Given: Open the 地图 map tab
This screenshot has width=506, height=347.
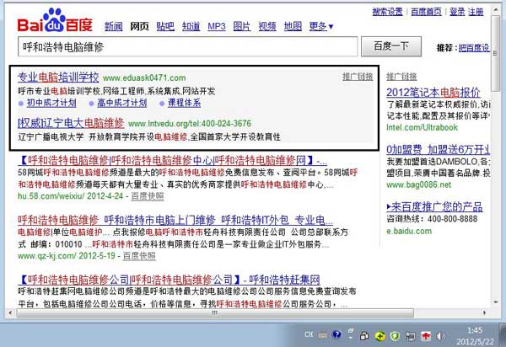Looking at the screenshot, I should (x=293, y=26).
